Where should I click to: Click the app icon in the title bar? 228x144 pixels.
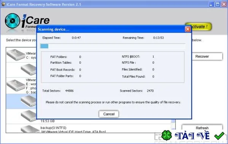[x=3, y=4]
